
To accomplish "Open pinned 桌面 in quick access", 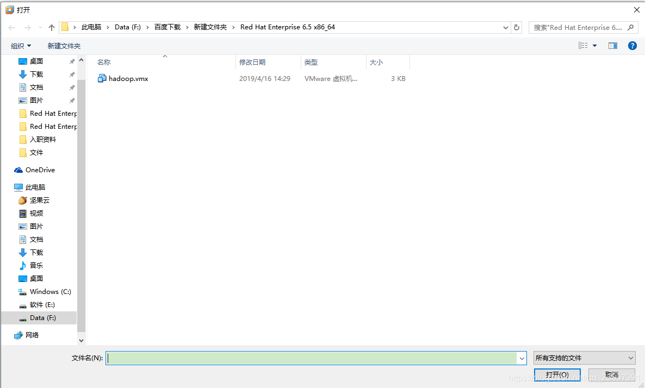I will pos(36,61).
